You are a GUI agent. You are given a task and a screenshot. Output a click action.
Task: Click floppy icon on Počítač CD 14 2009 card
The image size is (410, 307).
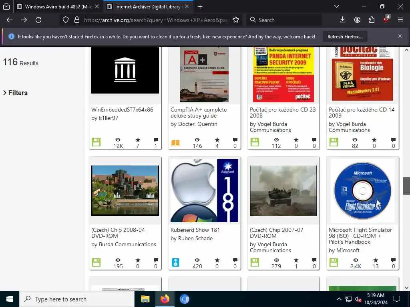tap(334, 142)
